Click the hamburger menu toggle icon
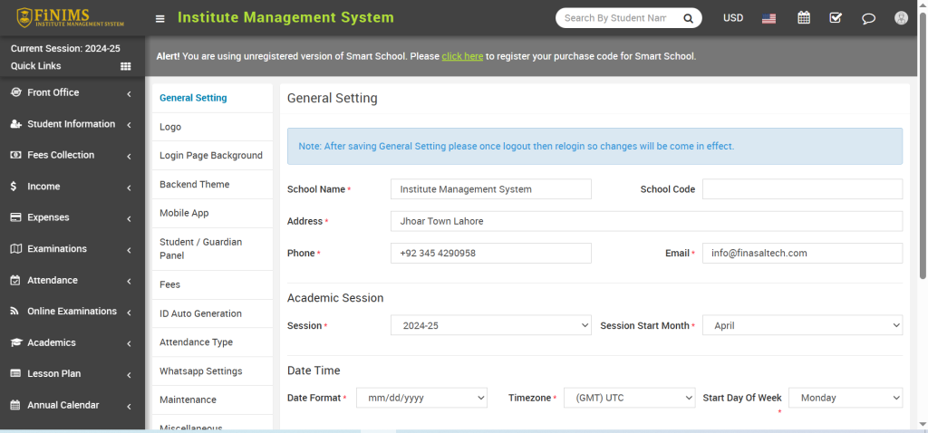 (160, 18)
